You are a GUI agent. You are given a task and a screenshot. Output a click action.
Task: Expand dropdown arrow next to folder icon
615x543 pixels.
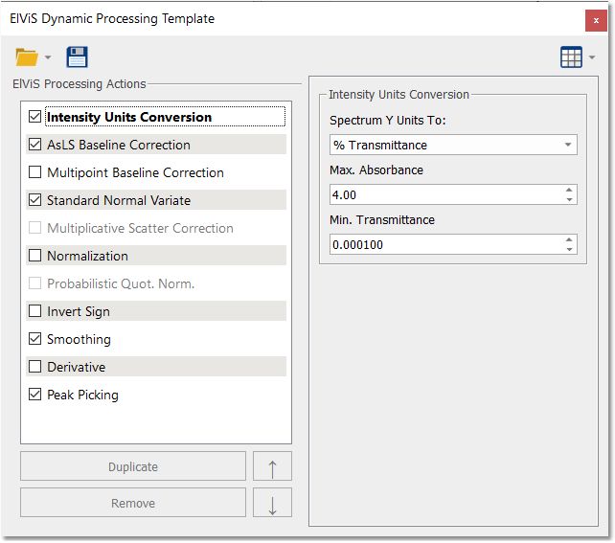[48, 58]
